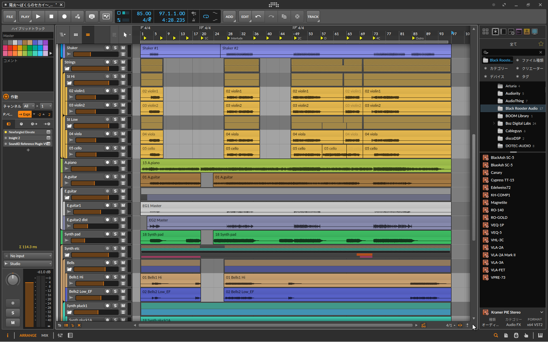The width and height of the screenshot is (548, 342).
Task: Click the Redo arrow icon
Action: pos(271,16)
